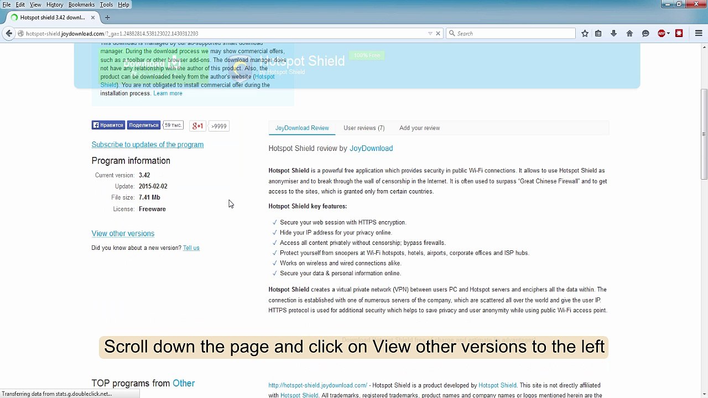The image size is (708, 398).
Task: Stop loading the page
Action: pos(438,34)
